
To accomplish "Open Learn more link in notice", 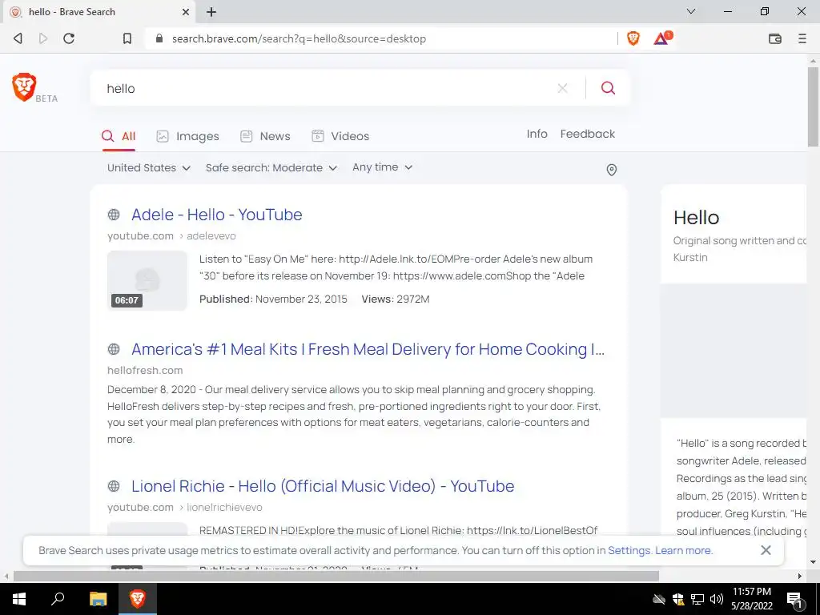I will coord(683,550).
